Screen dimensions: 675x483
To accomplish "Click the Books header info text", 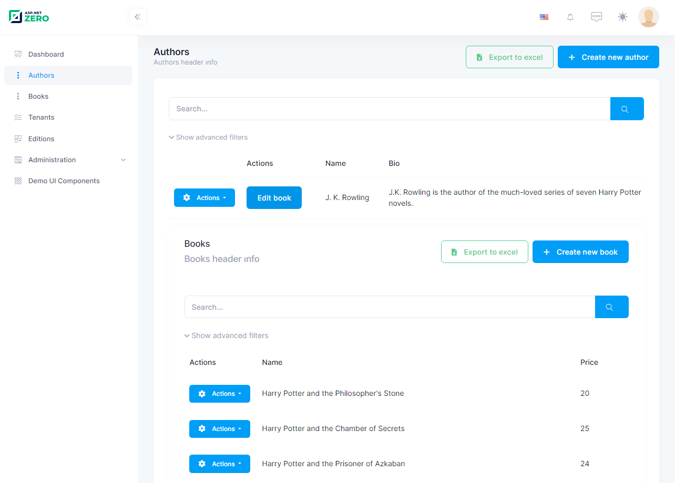I will 222,259.
